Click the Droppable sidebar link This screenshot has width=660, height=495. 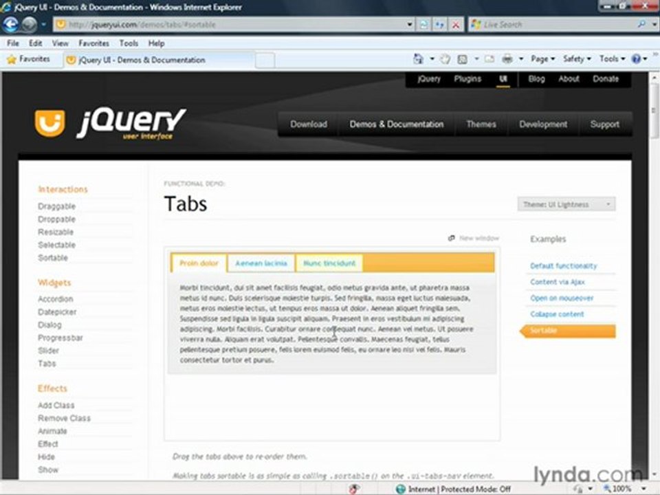[57, 219]
